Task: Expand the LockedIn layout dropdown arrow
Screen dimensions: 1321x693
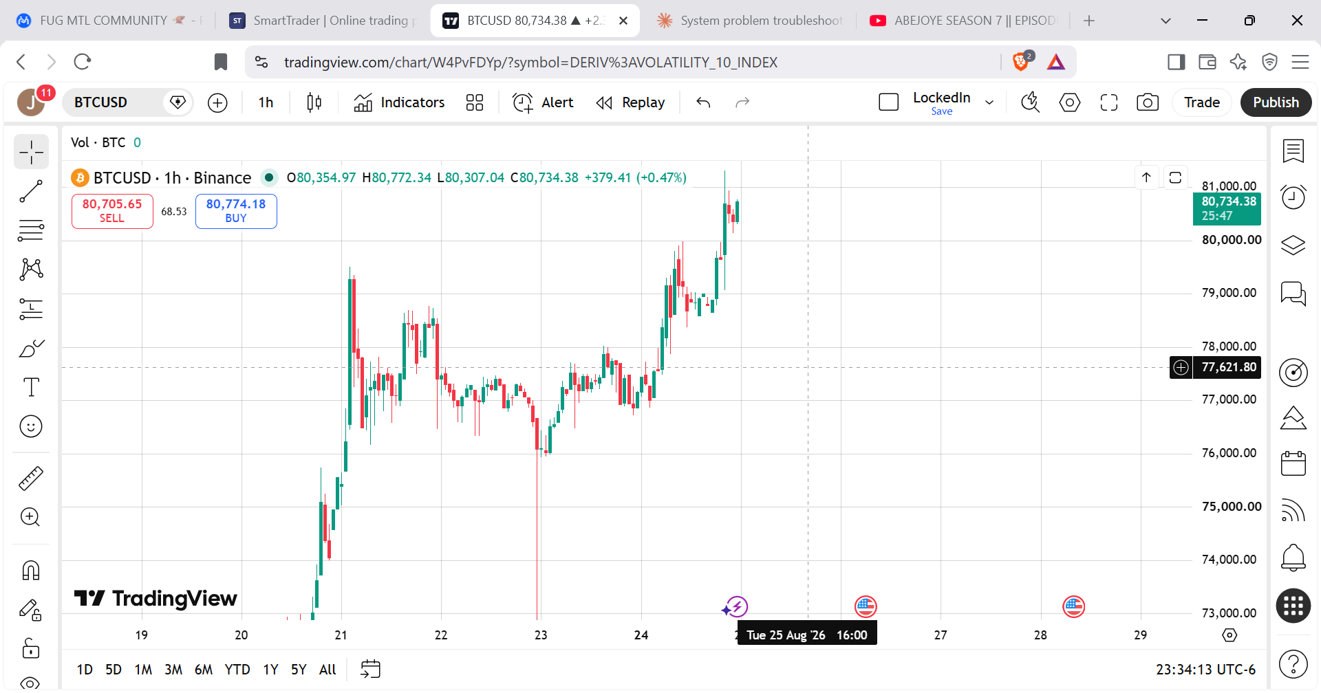Action: pyautogui.click(x=989, y=102)
